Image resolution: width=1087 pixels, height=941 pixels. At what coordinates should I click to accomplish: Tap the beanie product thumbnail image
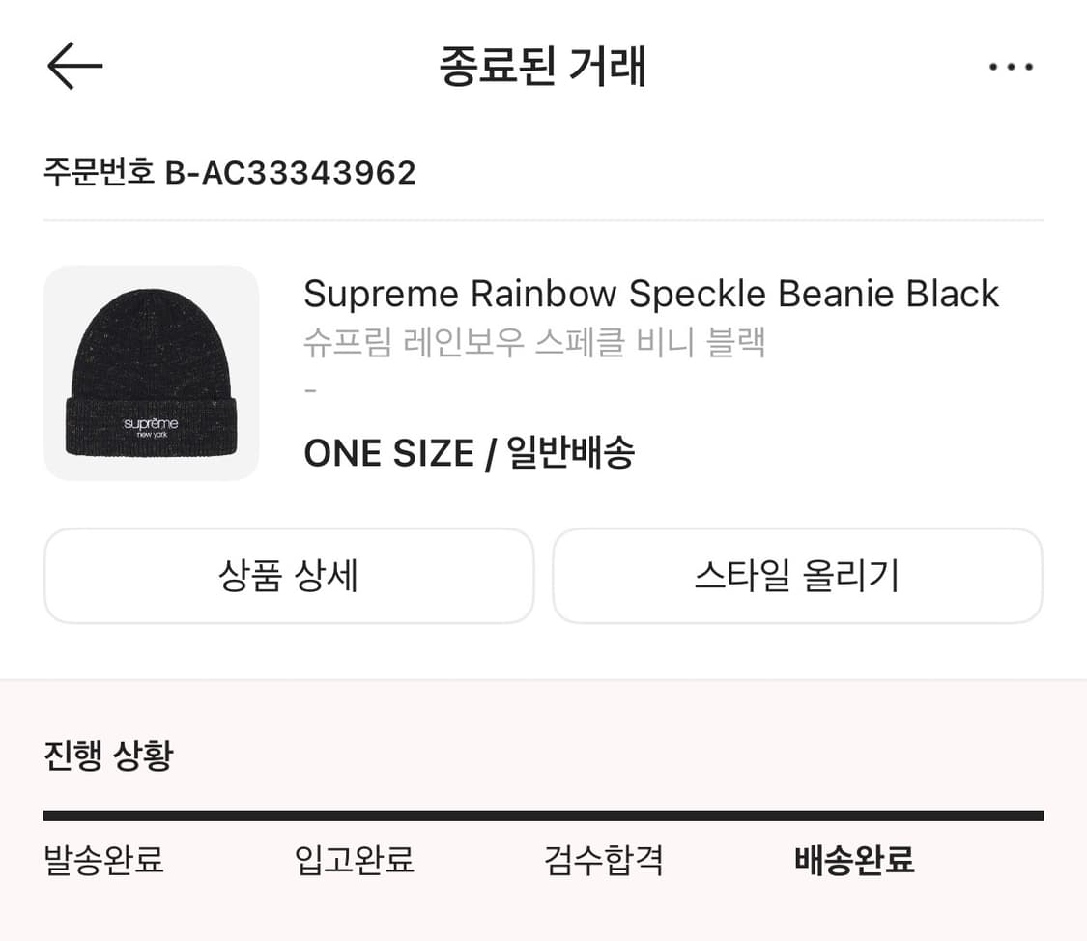point(151,372)
